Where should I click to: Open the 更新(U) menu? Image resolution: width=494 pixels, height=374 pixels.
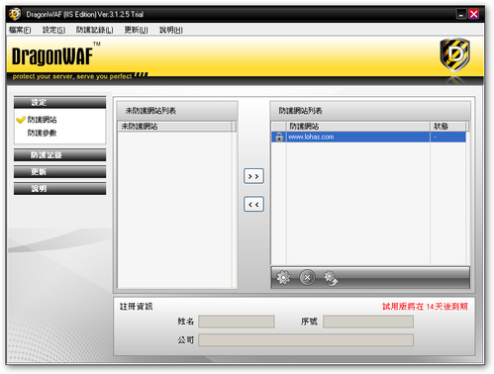[136, 30]
